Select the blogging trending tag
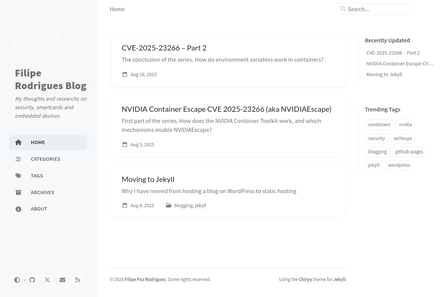445x297 pixels. click(x=378, y=151)
